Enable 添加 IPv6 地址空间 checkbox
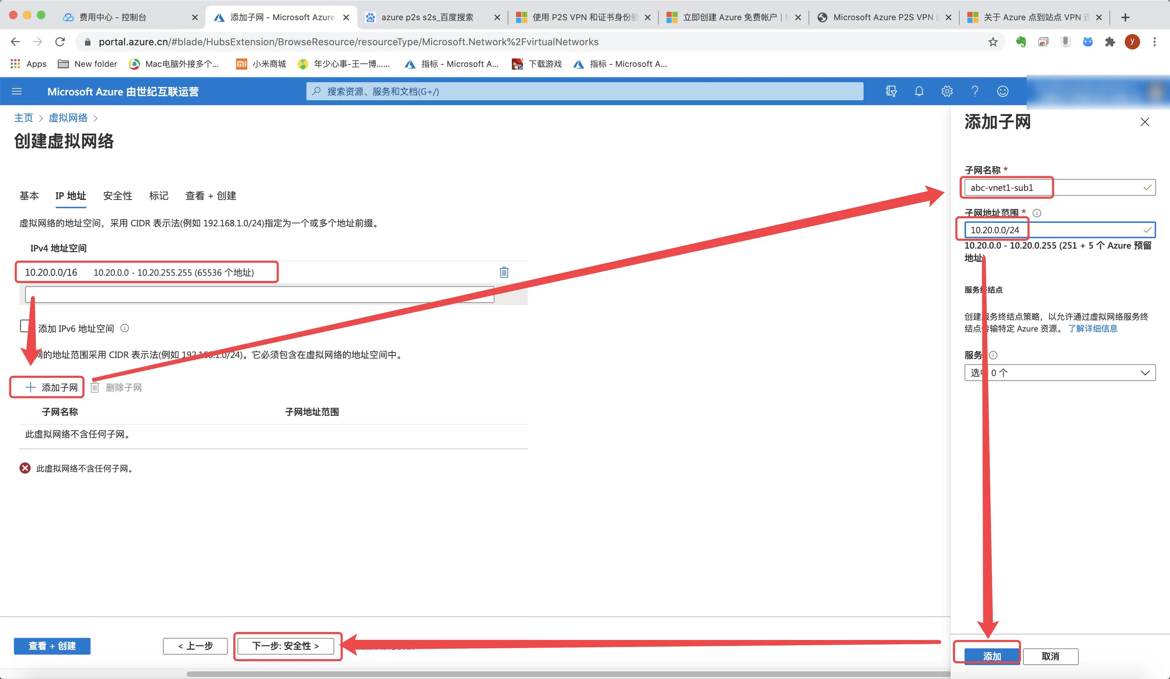Image resolution: width=1170 pixels, height=679 pixels. click(x=25, y=326)
